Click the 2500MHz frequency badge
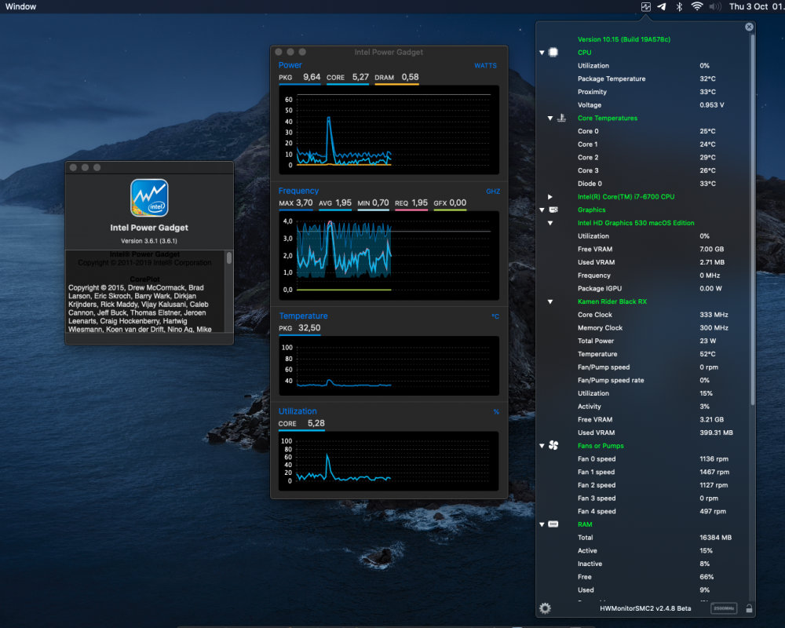Viewport: 785px width, 628px height. point(724,608)
